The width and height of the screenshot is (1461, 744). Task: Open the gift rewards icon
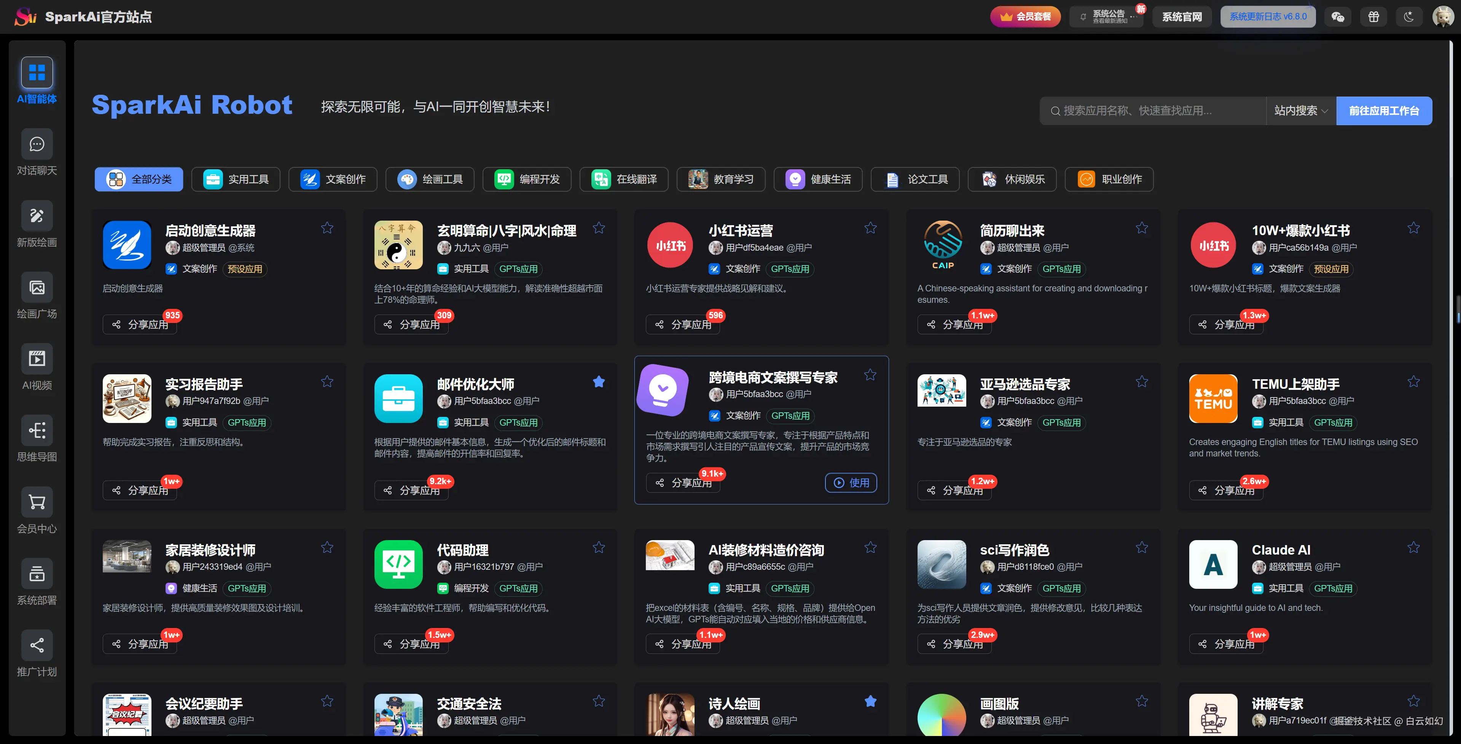coord(1373,16)
